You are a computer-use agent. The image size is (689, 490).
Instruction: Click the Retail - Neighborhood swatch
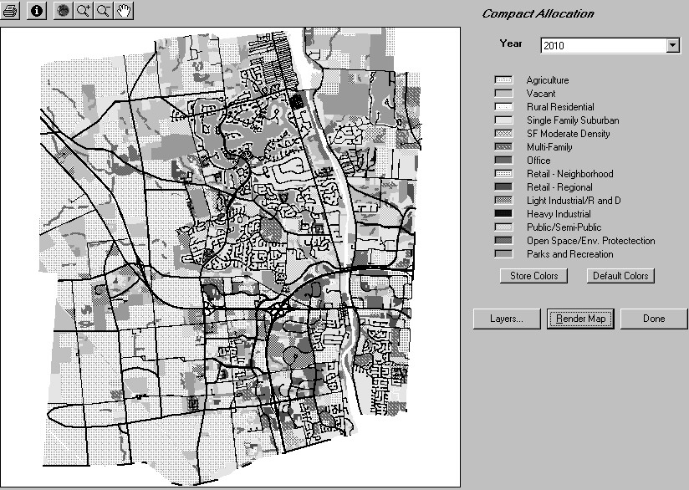(x=503, y=174)
